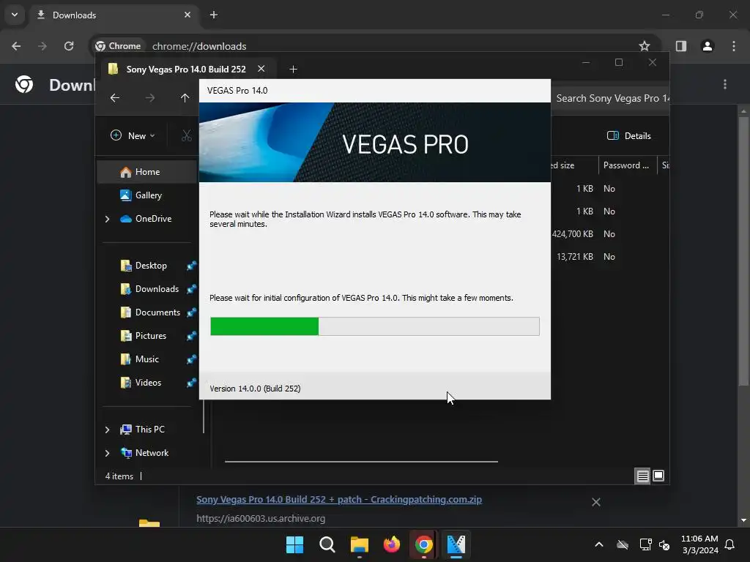The width and height of the screenshot is (750, 562).
Task: Open the Videos quick access folder
Action: [148, 383]
